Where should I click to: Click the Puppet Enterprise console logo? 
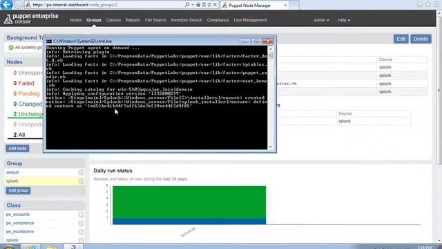(31, 19)
